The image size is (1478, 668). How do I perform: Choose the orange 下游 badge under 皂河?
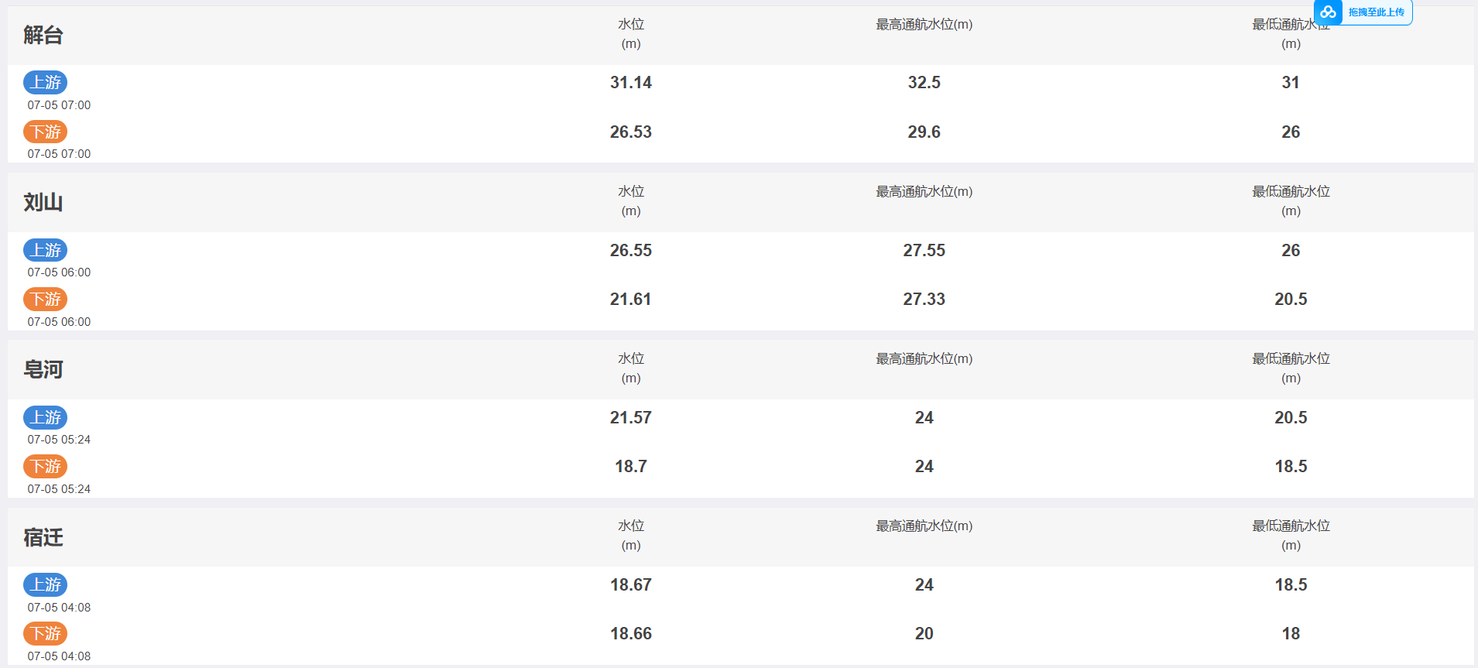point(46,466)
